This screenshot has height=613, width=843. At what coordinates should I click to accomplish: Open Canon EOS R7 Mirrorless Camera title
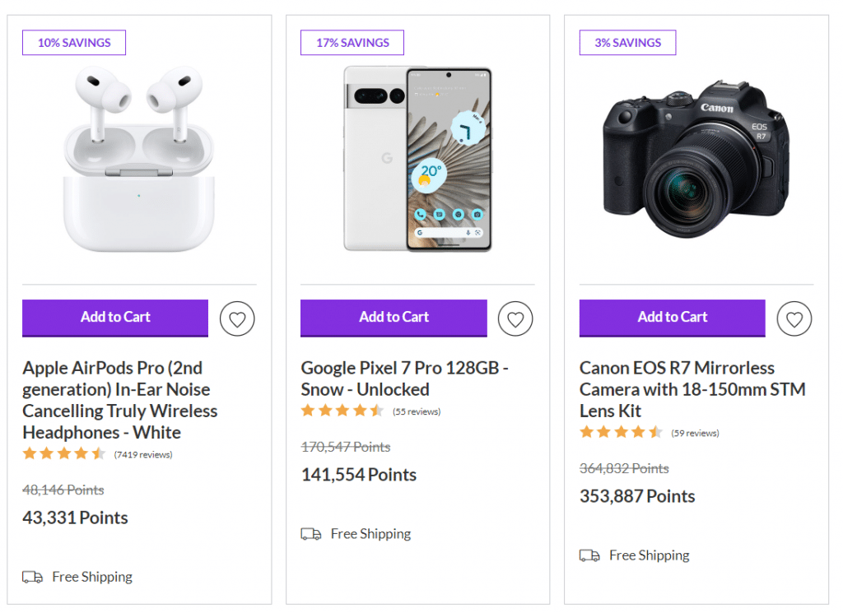[x=692, y=389]
